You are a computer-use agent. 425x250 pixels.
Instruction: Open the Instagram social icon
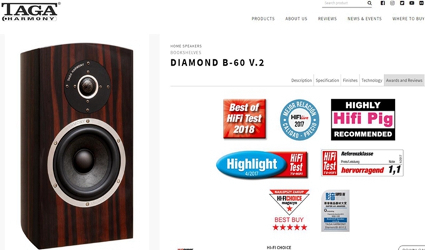click(392, 3)
